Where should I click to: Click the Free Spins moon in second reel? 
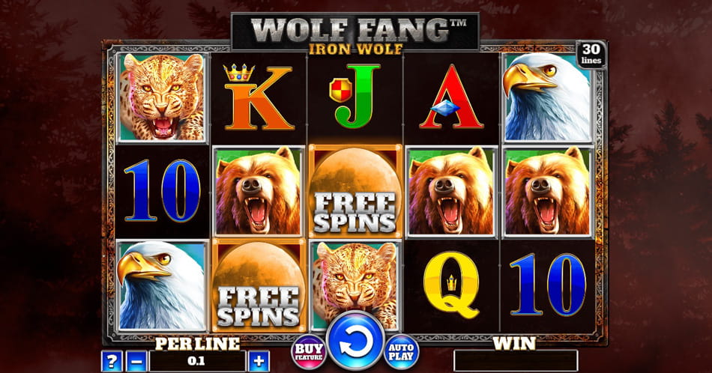pyautogui.click(x=258, y=285)
